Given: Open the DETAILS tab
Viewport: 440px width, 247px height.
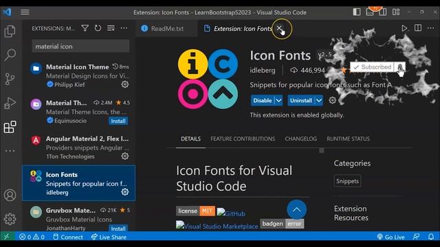Looking at the screenshot, I should pyautogui.click(x=191, y=139).
